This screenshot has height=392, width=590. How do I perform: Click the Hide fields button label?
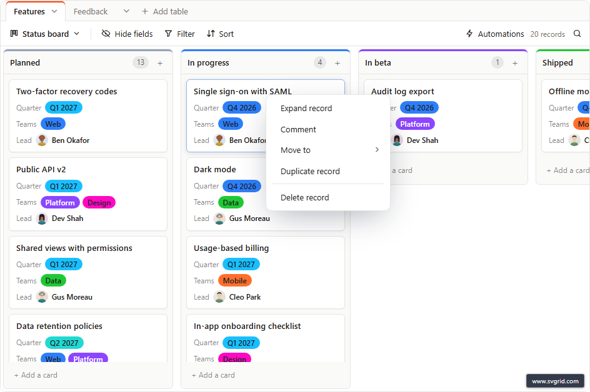click(134, 34)
